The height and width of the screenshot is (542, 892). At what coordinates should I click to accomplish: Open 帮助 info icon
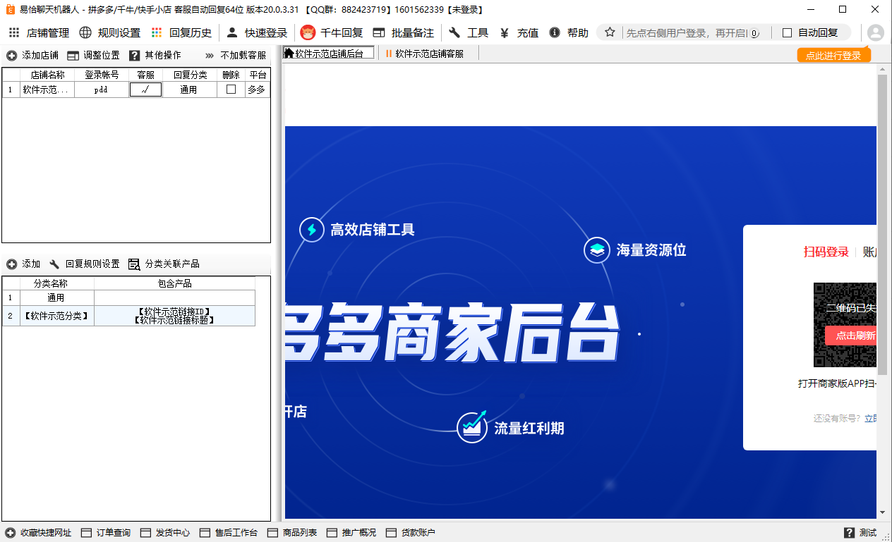tap(555, 32)
